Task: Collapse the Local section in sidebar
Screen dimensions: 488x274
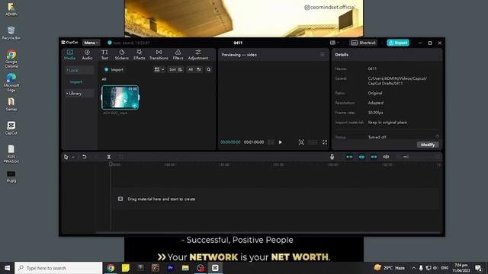Action: pyautogui.click(x=79, y=70)
